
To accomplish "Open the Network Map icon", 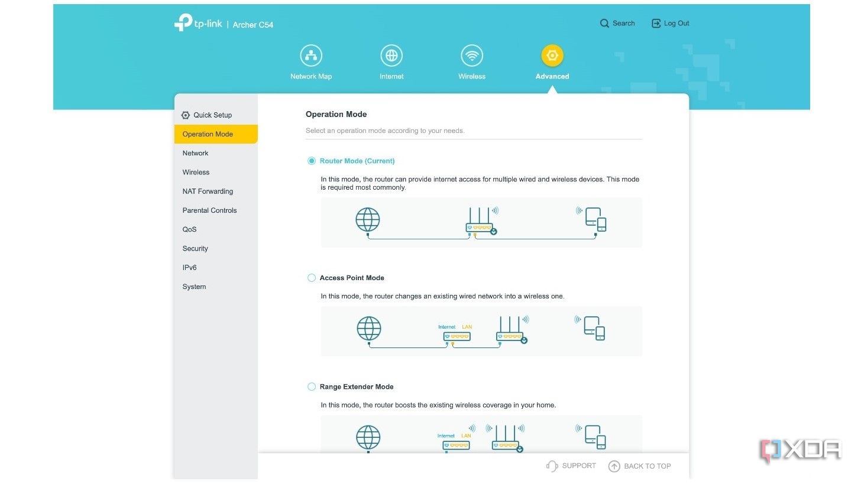I will point(311,56).
